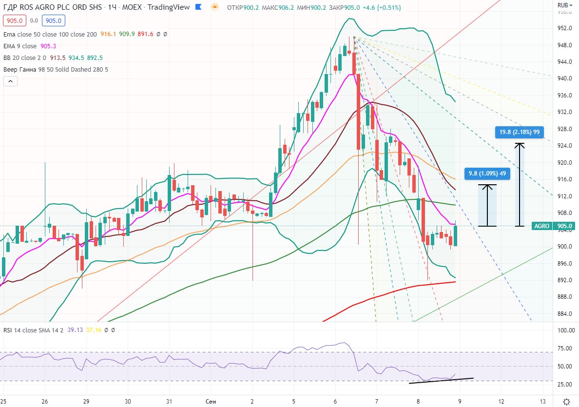Viewport: 579px width, 407px height.
Task: Click the magenta EMA 9 value 905.3
Action: [48, 46]
